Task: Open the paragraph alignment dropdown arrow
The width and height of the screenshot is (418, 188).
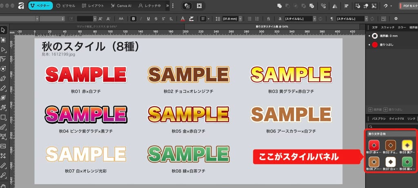Action: click(209, 19)
